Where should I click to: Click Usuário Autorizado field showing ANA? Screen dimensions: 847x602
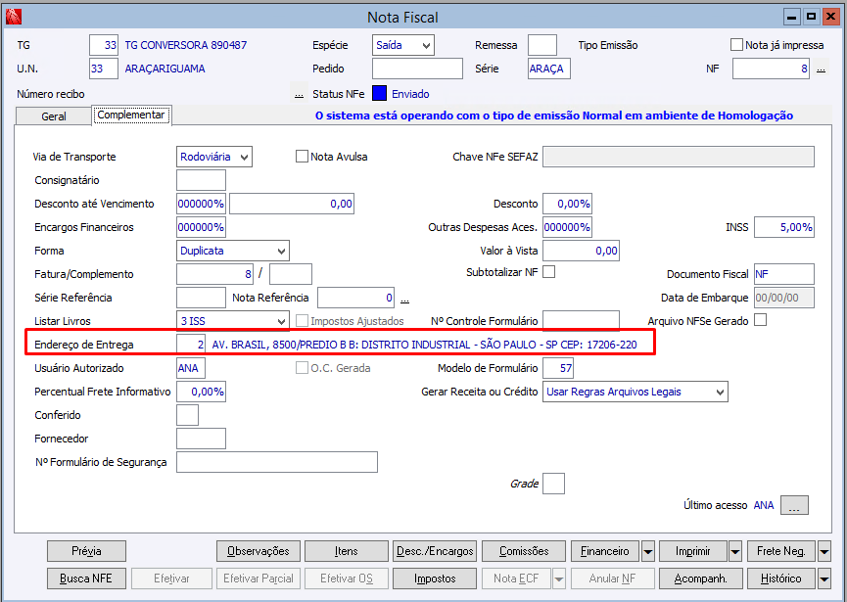191,369
